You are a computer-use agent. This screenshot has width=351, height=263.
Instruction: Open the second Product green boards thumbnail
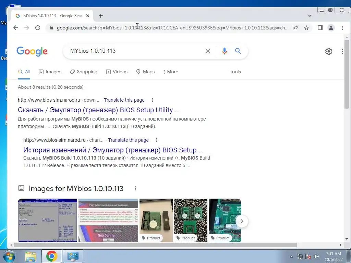pyautogui.click(x=191, y=220)
